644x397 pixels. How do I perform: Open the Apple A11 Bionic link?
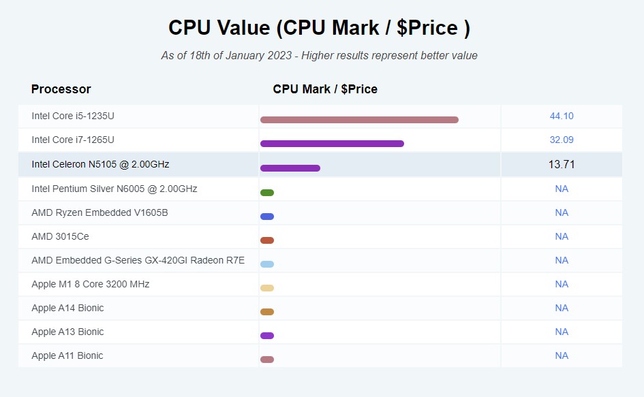click(67, 355)
